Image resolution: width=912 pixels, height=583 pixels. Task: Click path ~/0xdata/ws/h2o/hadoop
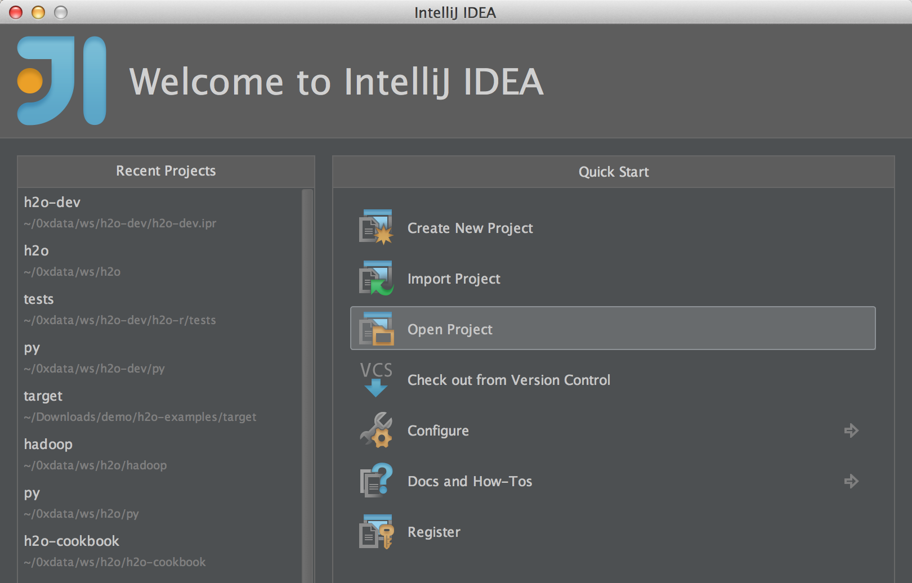click(95, 465)
